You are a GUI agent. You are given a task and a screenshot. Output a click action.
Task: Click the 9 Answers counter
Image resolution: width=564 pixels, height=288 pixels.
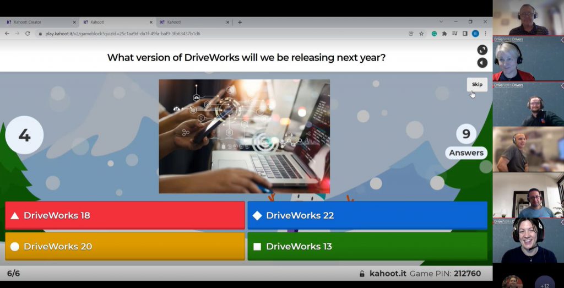coord(466,142)
